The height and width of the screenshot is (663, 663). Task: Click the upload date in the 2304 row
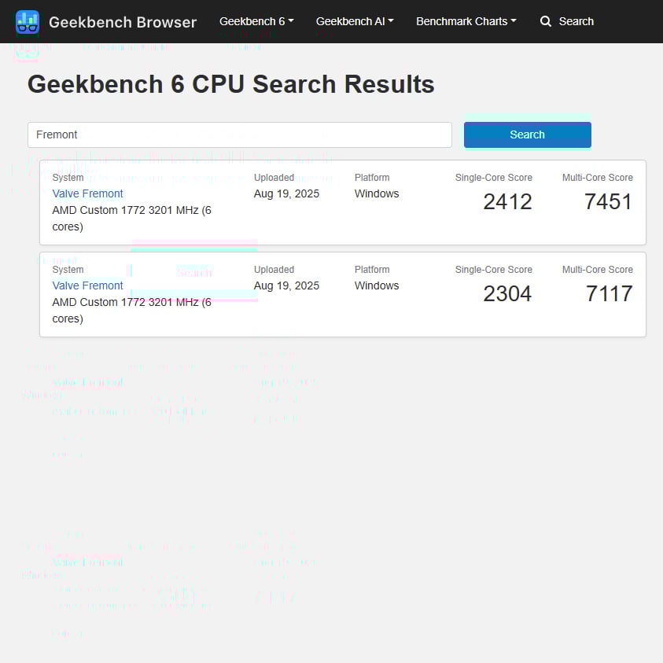coord(286,285)
